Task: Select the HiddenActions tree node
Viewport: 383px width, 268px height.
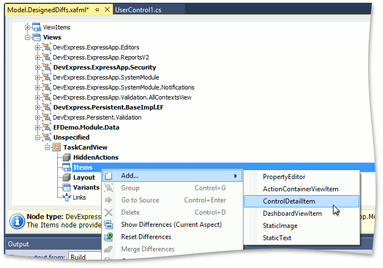Action: 96,157
